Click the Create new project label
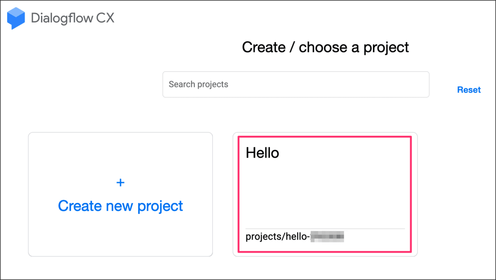Screen dimensions: 496x280 pos(120,205)
